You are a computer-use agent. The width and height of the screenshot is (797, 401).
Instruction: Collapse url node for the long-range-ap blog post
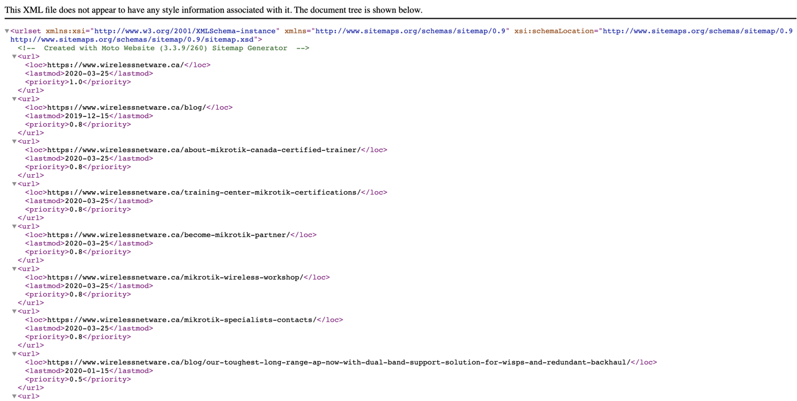[x=14, y=354]
